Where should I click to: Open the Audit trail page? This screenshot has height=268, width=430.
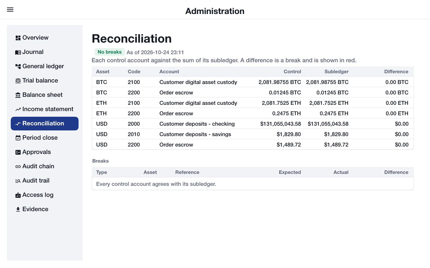(44, 181)
